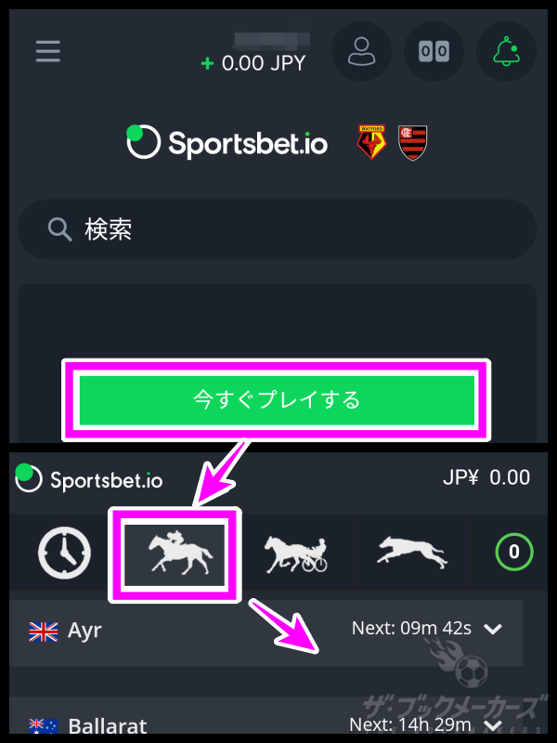This screenshot has width=557, height=743.
Task: Click the 検索 search field
Action: click(x=277, y=229)
